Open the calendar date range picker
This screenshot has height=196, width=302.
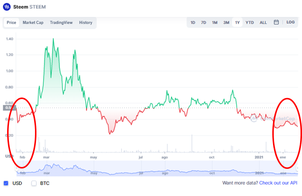coord(276,22)
